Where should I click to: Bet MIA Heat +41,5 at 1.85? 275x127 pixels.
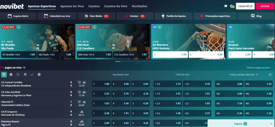point(94,54)
